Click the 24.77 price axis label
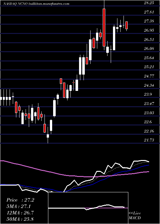 [149, 76]
